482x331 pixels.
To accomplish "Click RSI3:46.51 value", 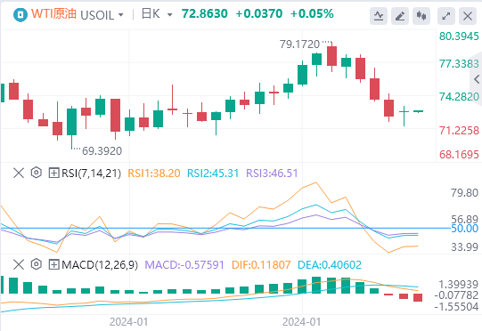I will (272, 174).
